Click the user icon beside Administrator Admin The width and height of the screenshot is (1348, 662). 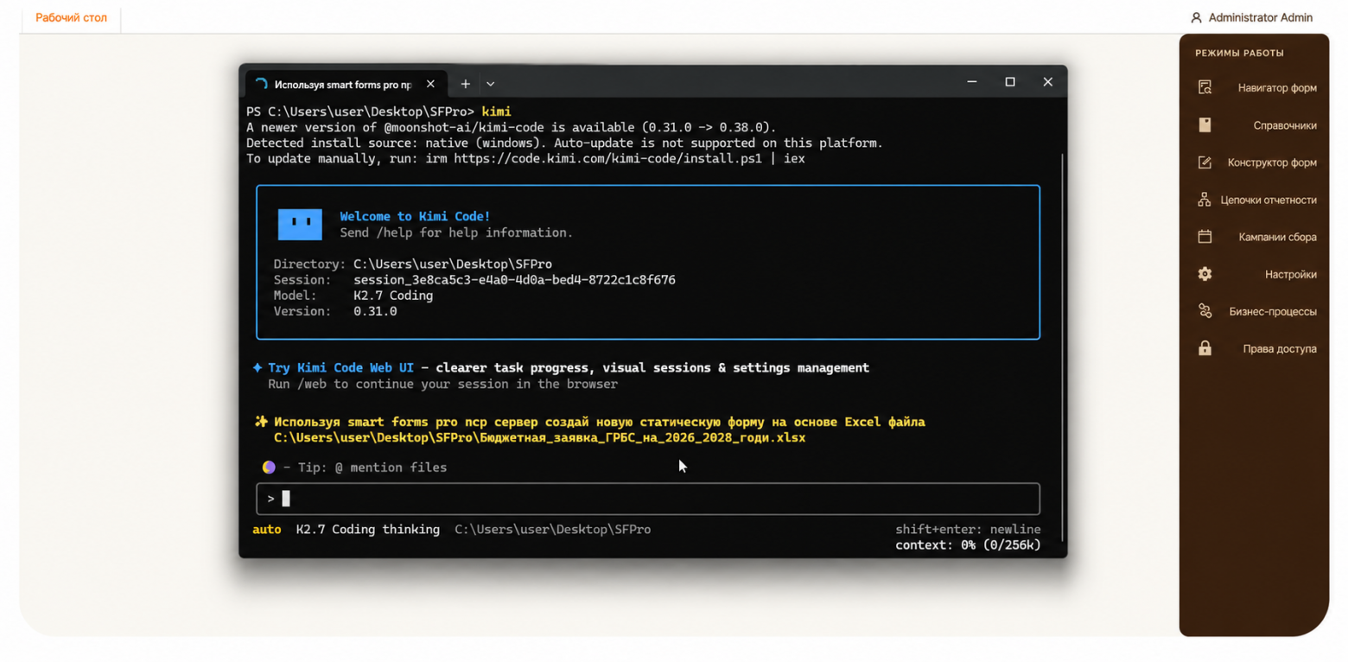click(x=1196, y=17)
